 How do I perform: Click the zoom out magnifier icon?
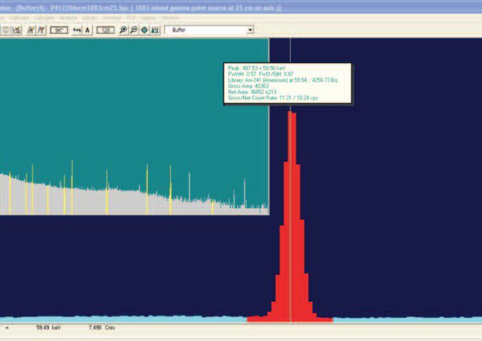click(x=134, y=30)
